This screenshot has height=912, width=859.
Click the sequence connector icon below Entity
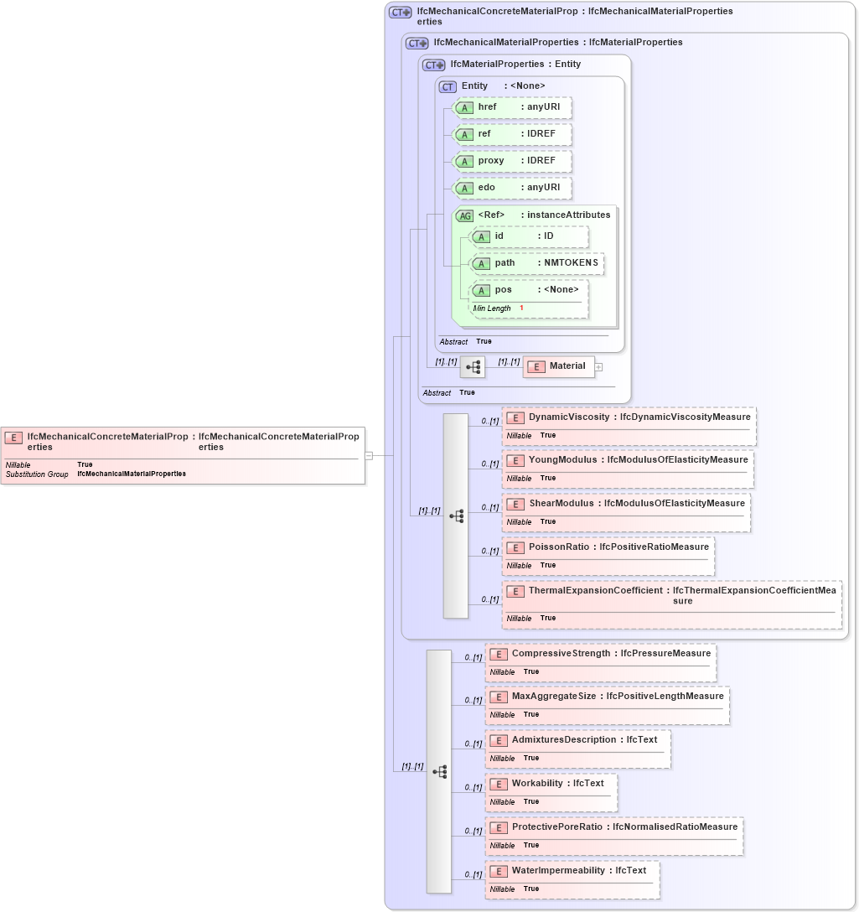click(x=473, y=366)
